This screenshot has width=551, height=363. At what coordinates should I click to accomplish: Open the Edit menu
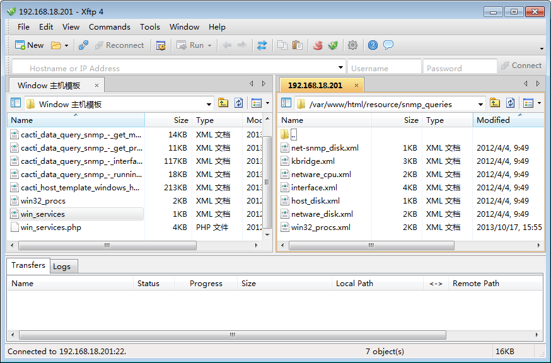tap(46, 27)
